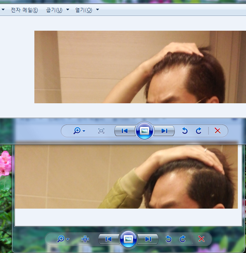The image size is (246, 253).
Task: Click the 열기(O) menu button
Action: pos(84,10)
